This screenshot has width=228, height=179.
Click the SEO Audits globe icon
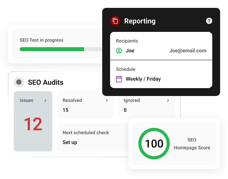(x=19, y=82)
